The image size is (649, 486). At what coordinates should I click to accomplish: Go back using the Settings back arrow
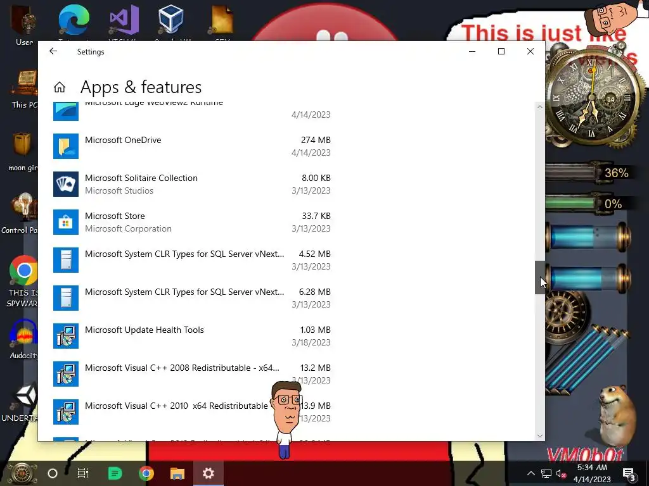coord(53,51)
